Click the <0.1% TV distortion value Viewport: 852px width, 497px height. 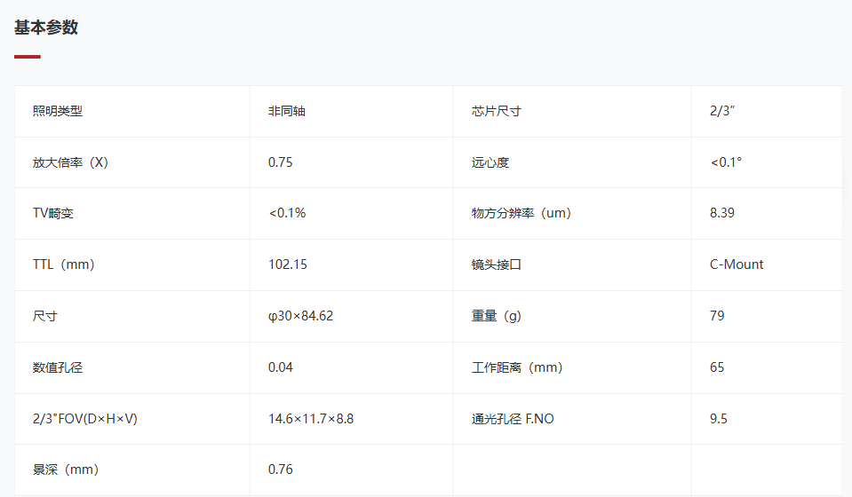tap(287, 213)
